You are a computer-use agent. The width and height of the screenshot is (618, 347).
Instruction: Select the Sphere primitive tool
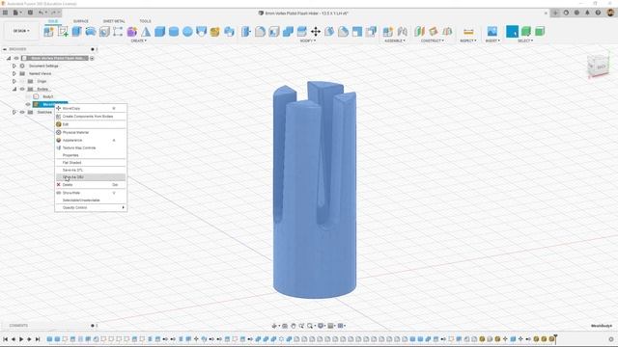187,32
